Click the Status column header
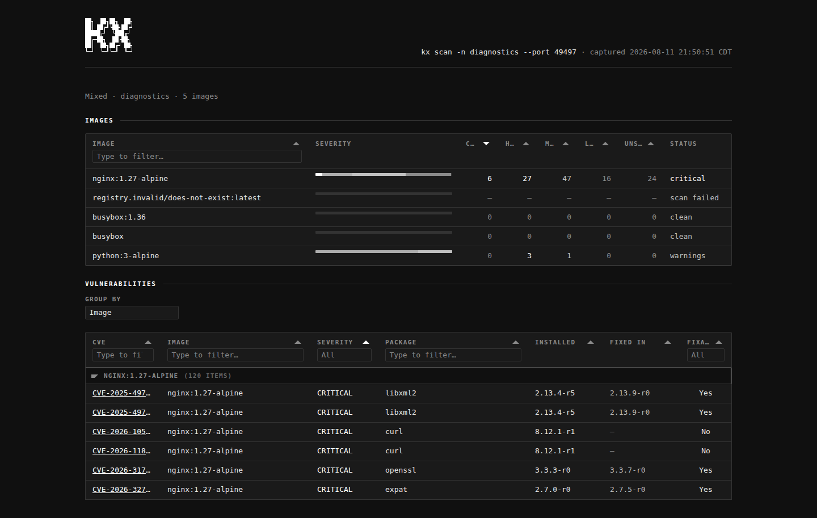This screenshot has width=817, height=518. pyautogui.click(x=683, y=144)
